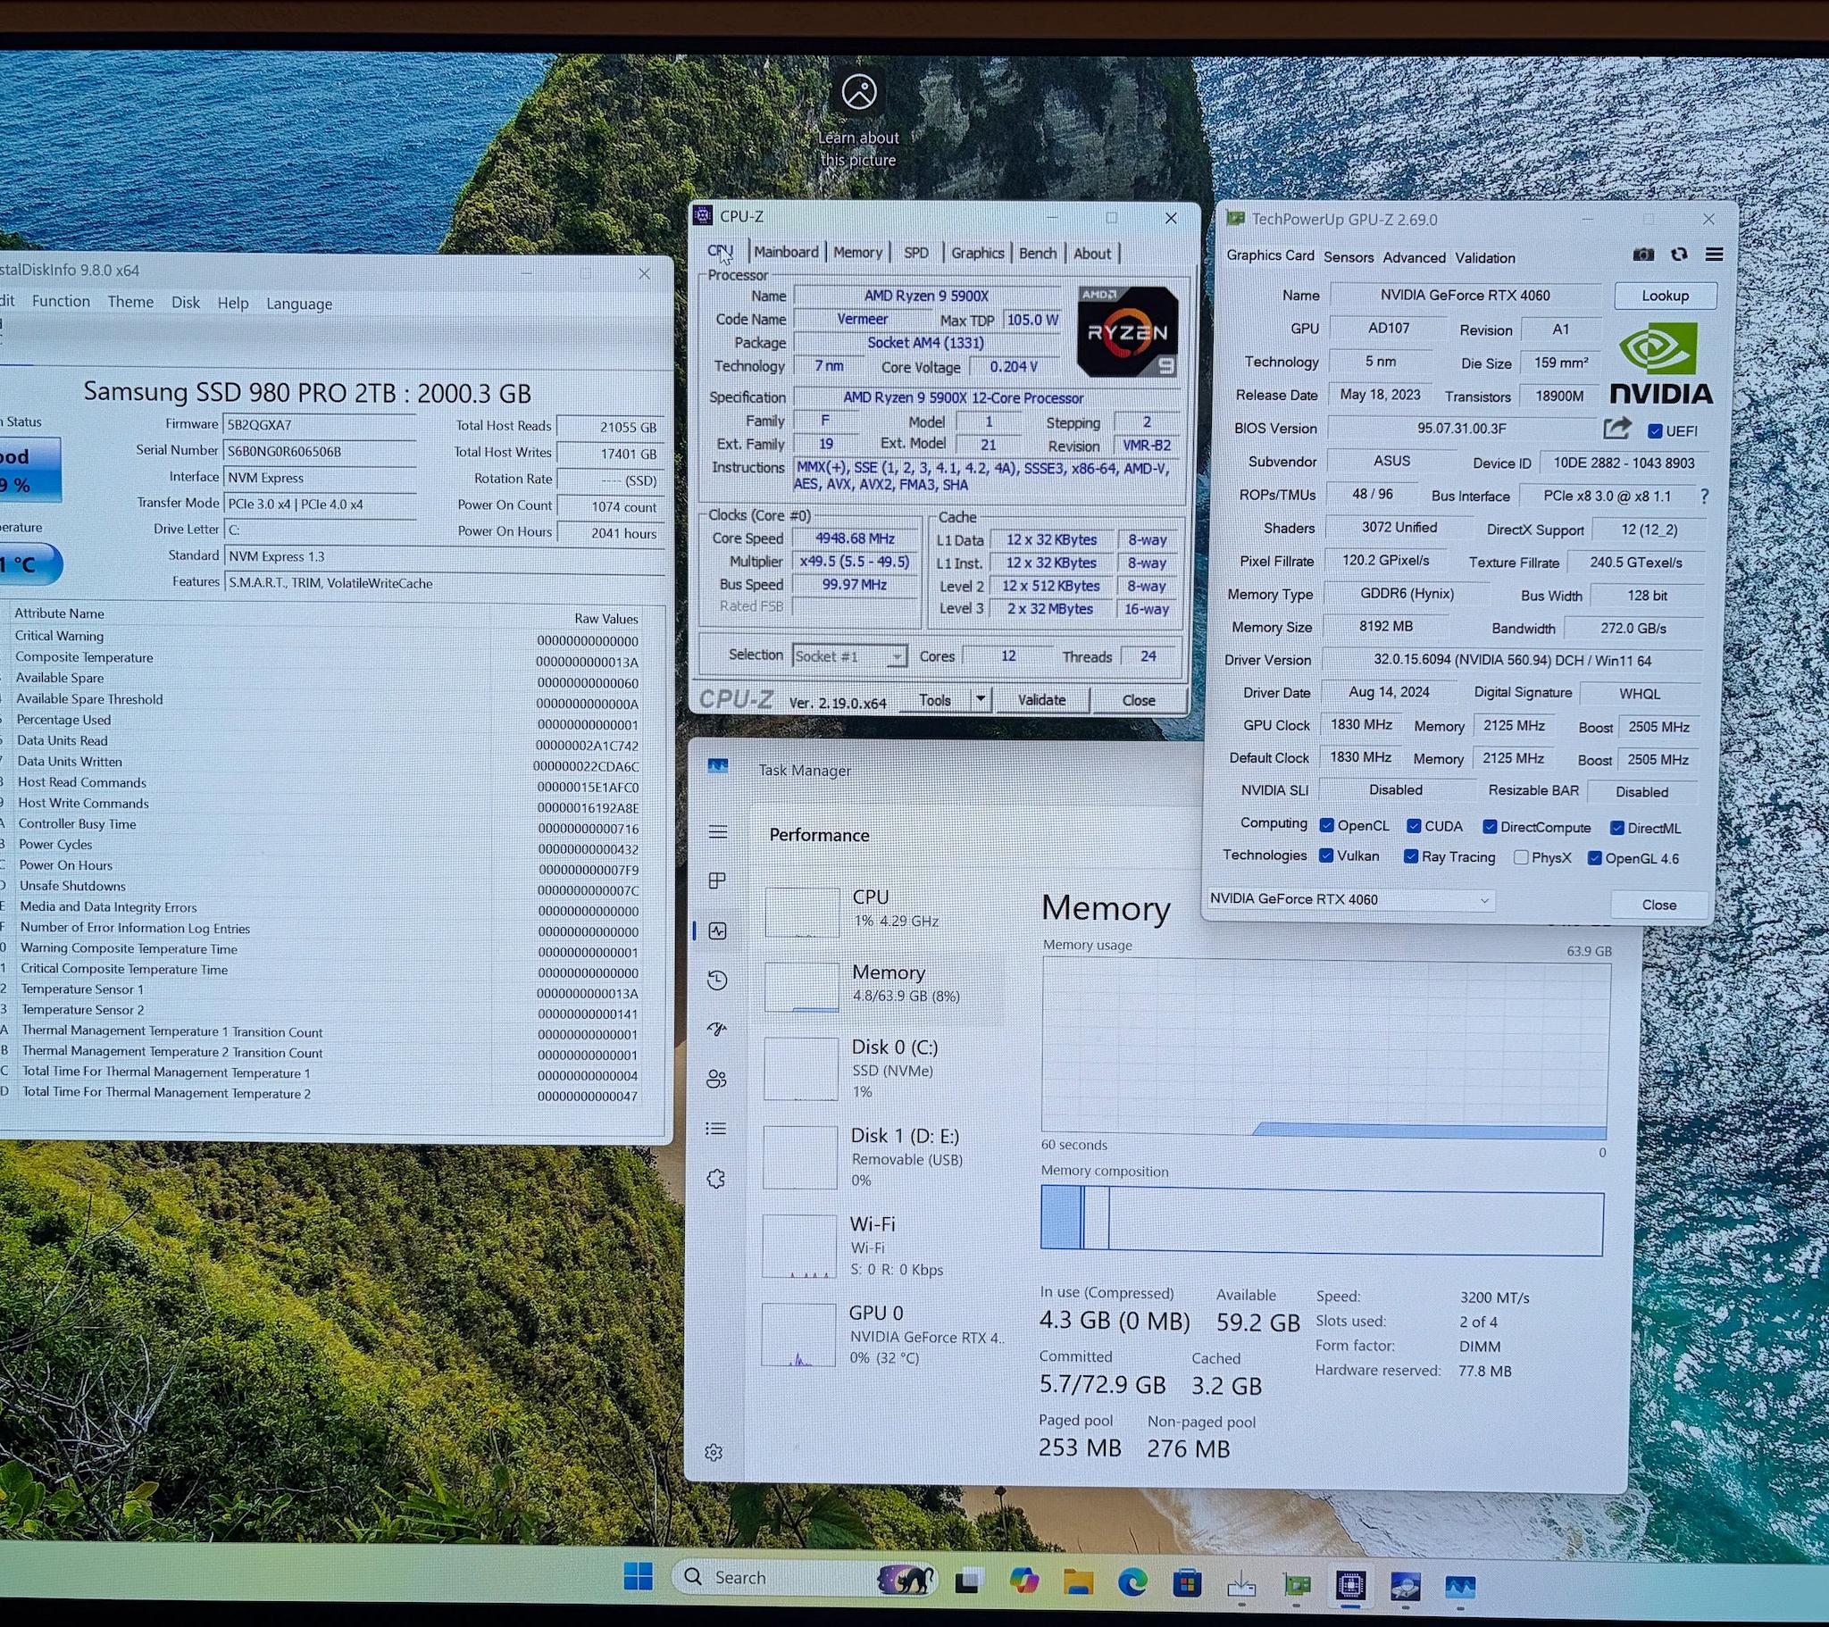Select Wi-Fi in Performance list
This screenshot has width=1829, height=1627.
click(881, 1246)
